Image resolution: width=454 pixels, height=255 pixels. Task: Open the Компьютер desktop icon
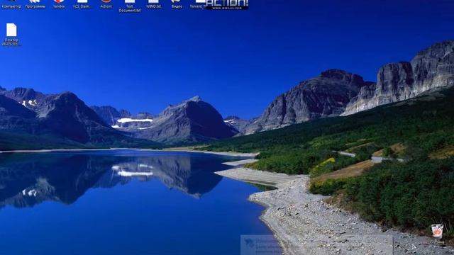[11, 4]
